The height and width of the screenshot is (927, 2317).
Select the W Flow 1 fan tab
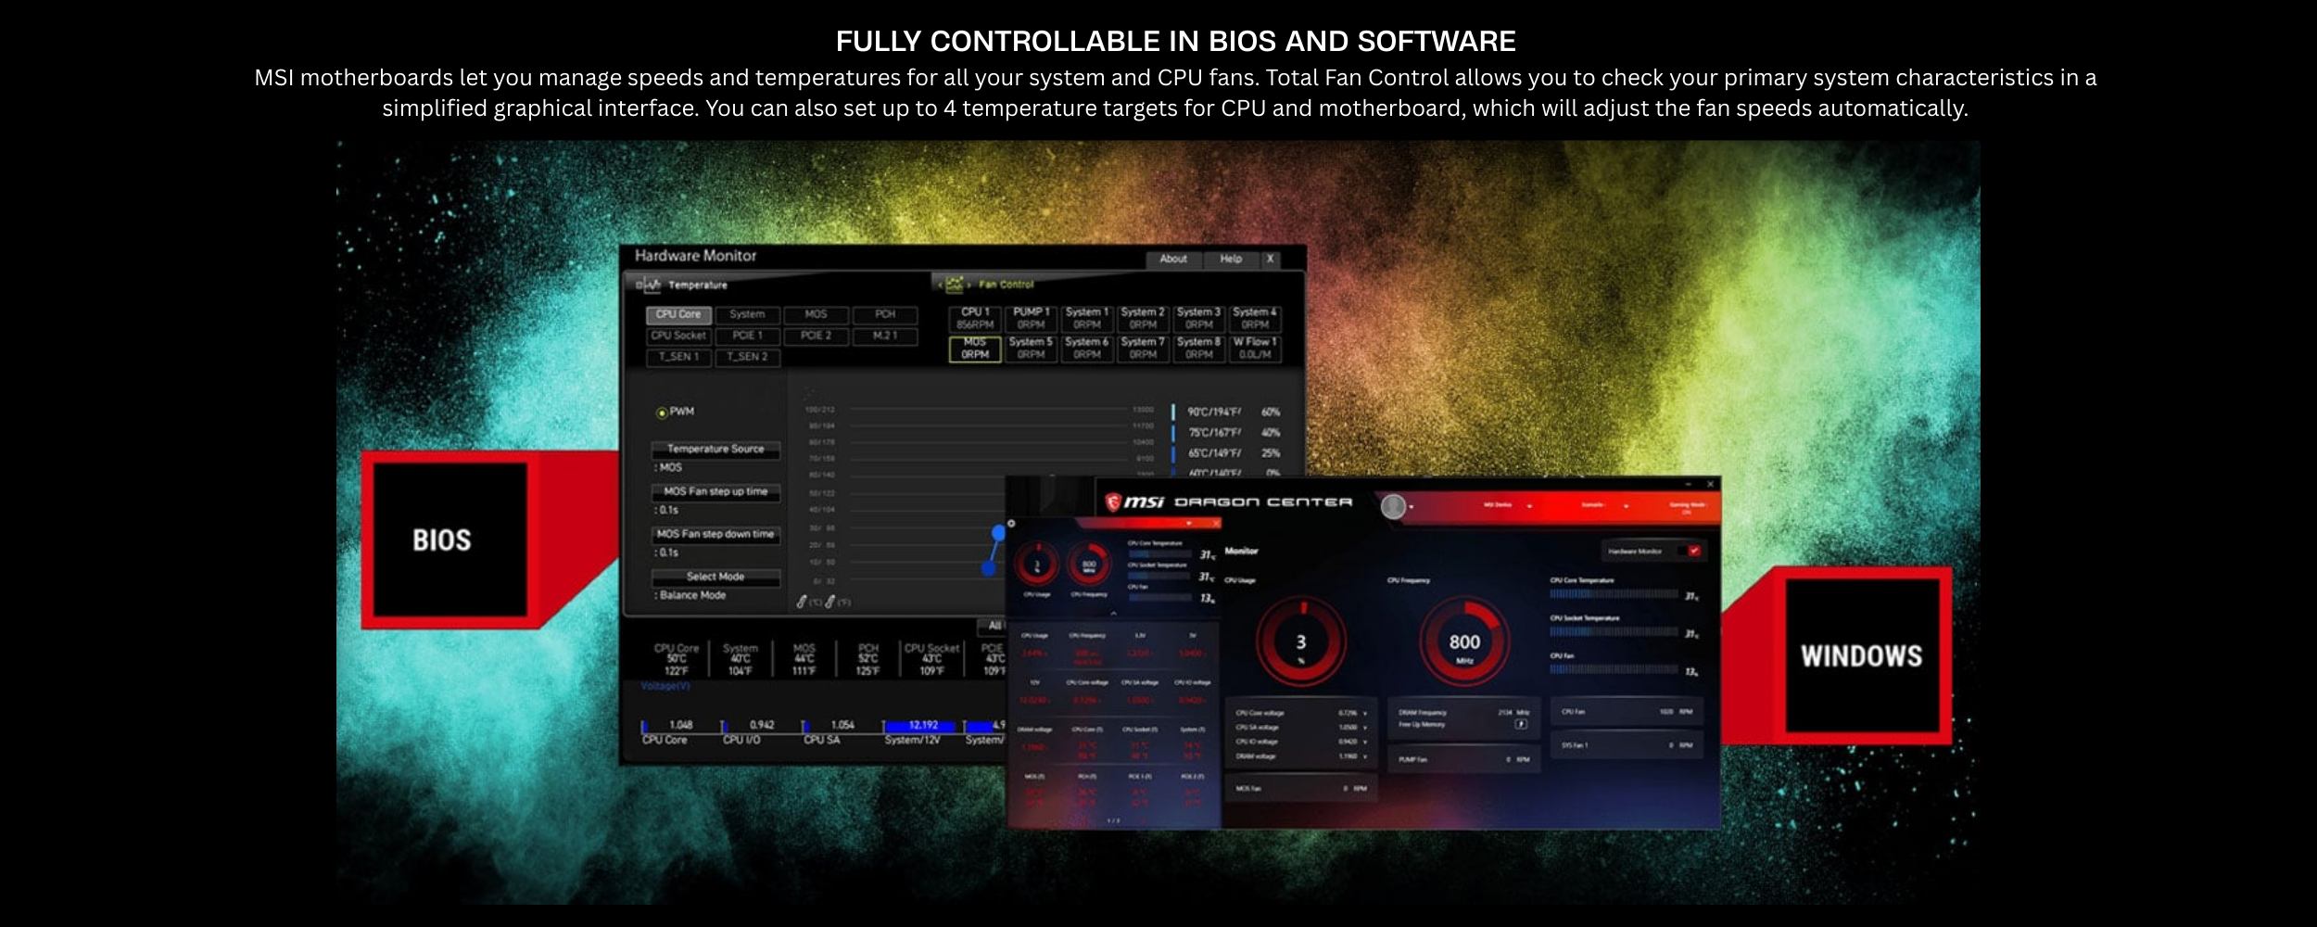(x=1255, y=349)
